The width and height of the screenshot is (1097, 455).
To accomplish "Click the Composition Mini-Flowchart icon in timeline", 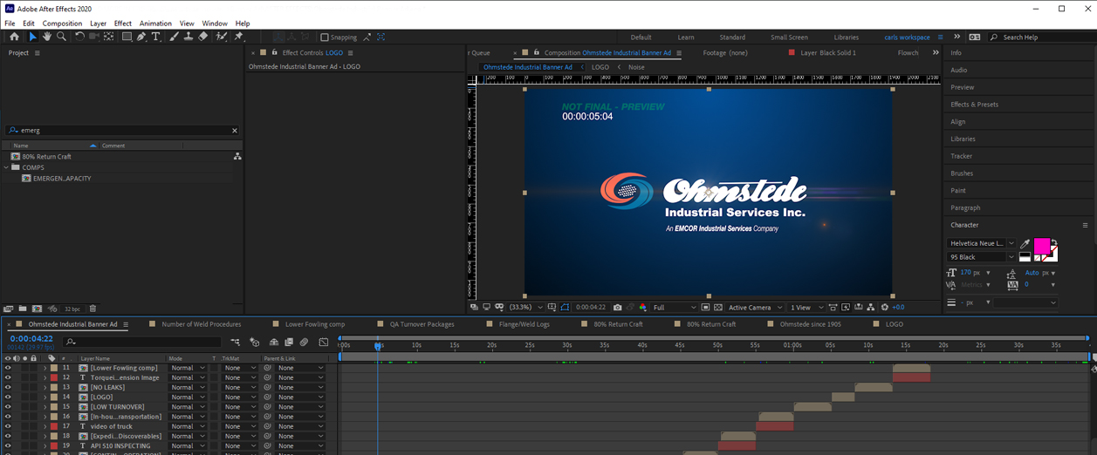I will (236, 342).
